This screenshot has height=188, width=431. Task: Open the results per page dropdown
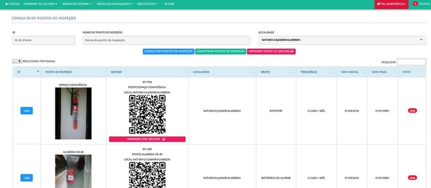17,62
